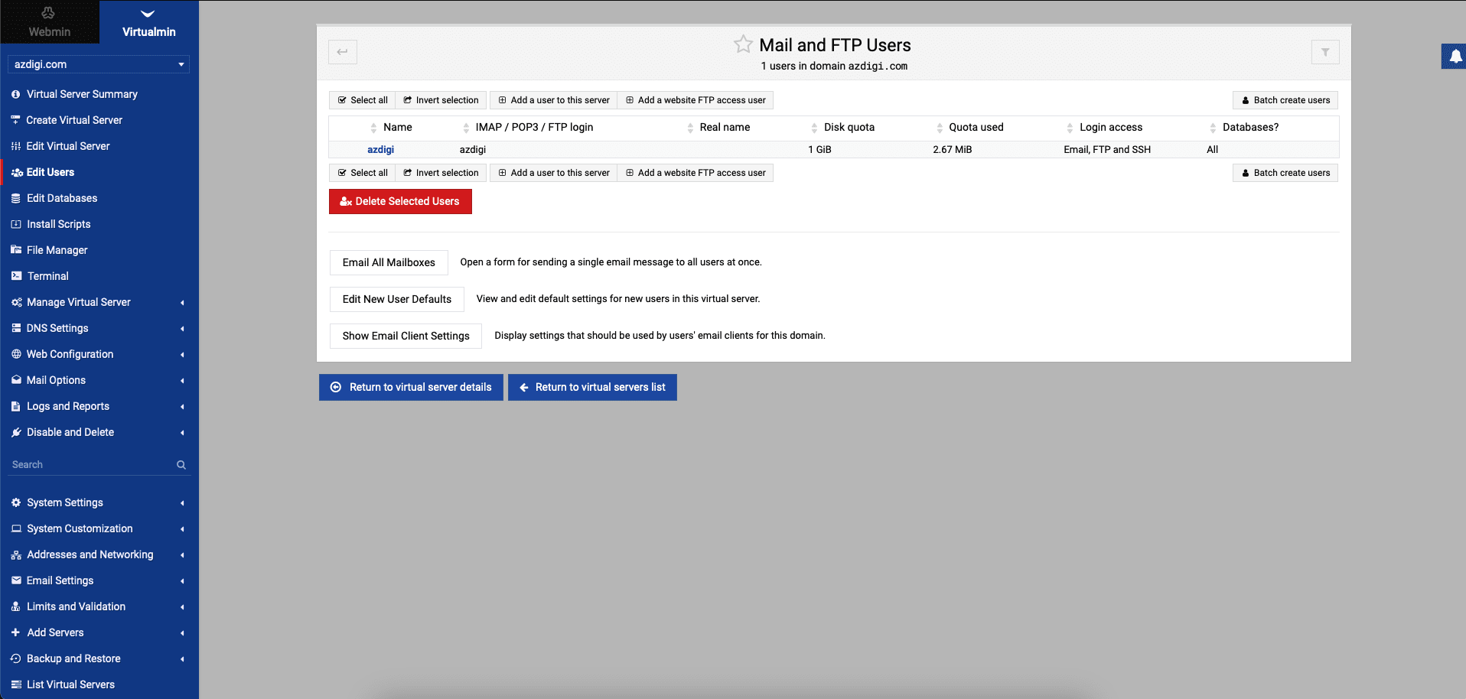
Task: Click the top Invert selection button
Action: point(441,100)
